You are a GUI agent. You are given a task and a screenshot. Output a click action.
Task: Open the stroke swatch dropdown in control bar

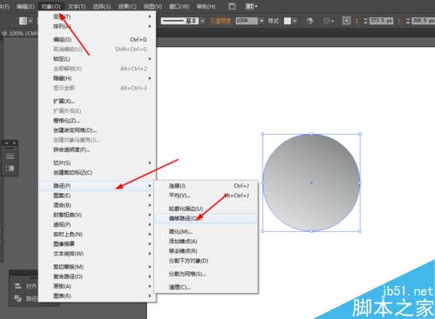(30, 21)
